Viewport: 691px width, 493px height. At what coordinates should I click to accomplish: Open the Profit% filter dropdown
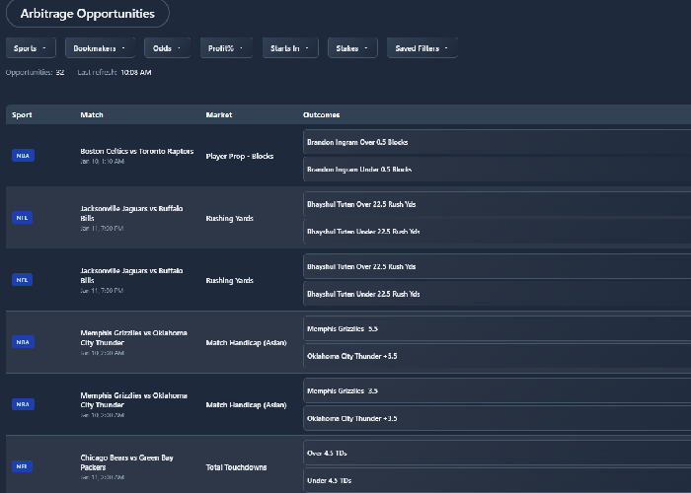[x=226, y=48]
